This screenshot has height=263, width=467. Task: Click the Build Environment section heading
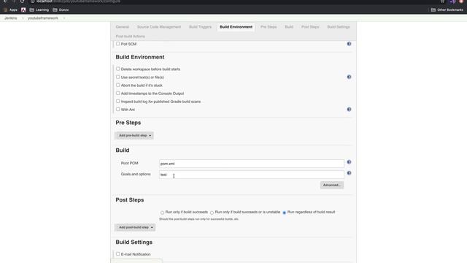pos(140,57)
